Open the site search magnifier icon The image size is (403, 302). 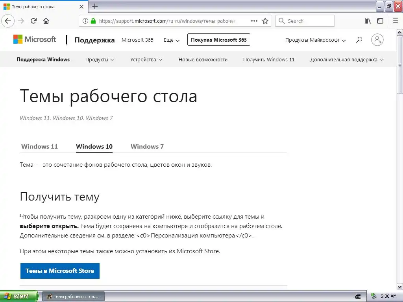359,40
